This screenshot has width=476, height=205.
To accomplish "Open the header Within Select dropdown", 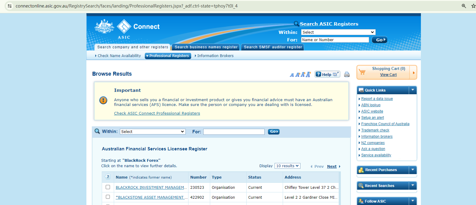I will point(338,32).
